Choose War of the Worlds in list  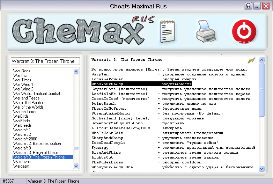tap(28, 107)
